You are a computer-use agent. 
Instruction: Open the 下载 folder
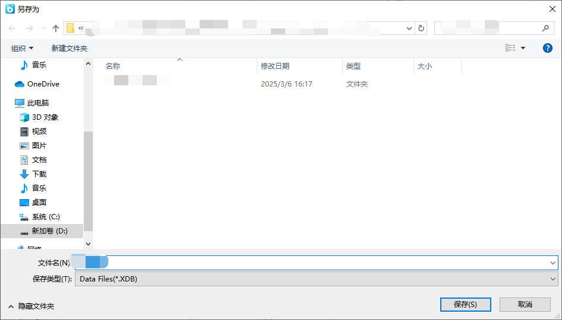click(x=39, y=174)
